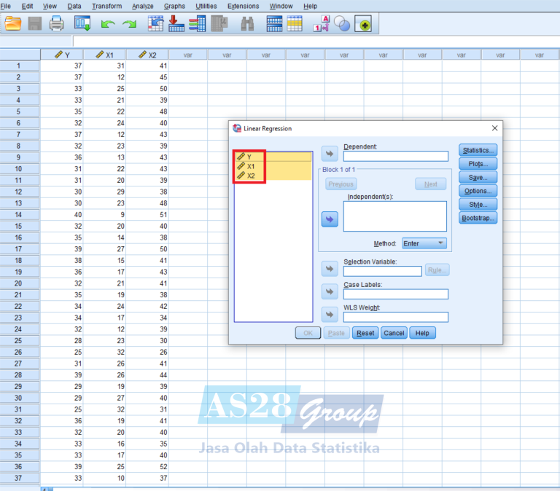Open the Method dropdown showing Enter
Image resolution: width=560 pixels, height=491 pixels.
pos(424,243)
